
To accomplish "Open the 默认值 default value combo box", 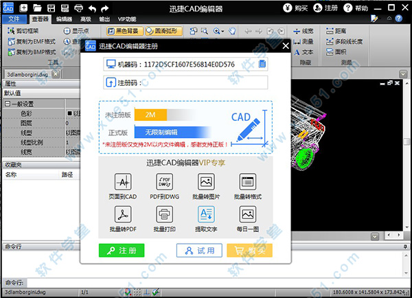I will click(x=41, y=93).
